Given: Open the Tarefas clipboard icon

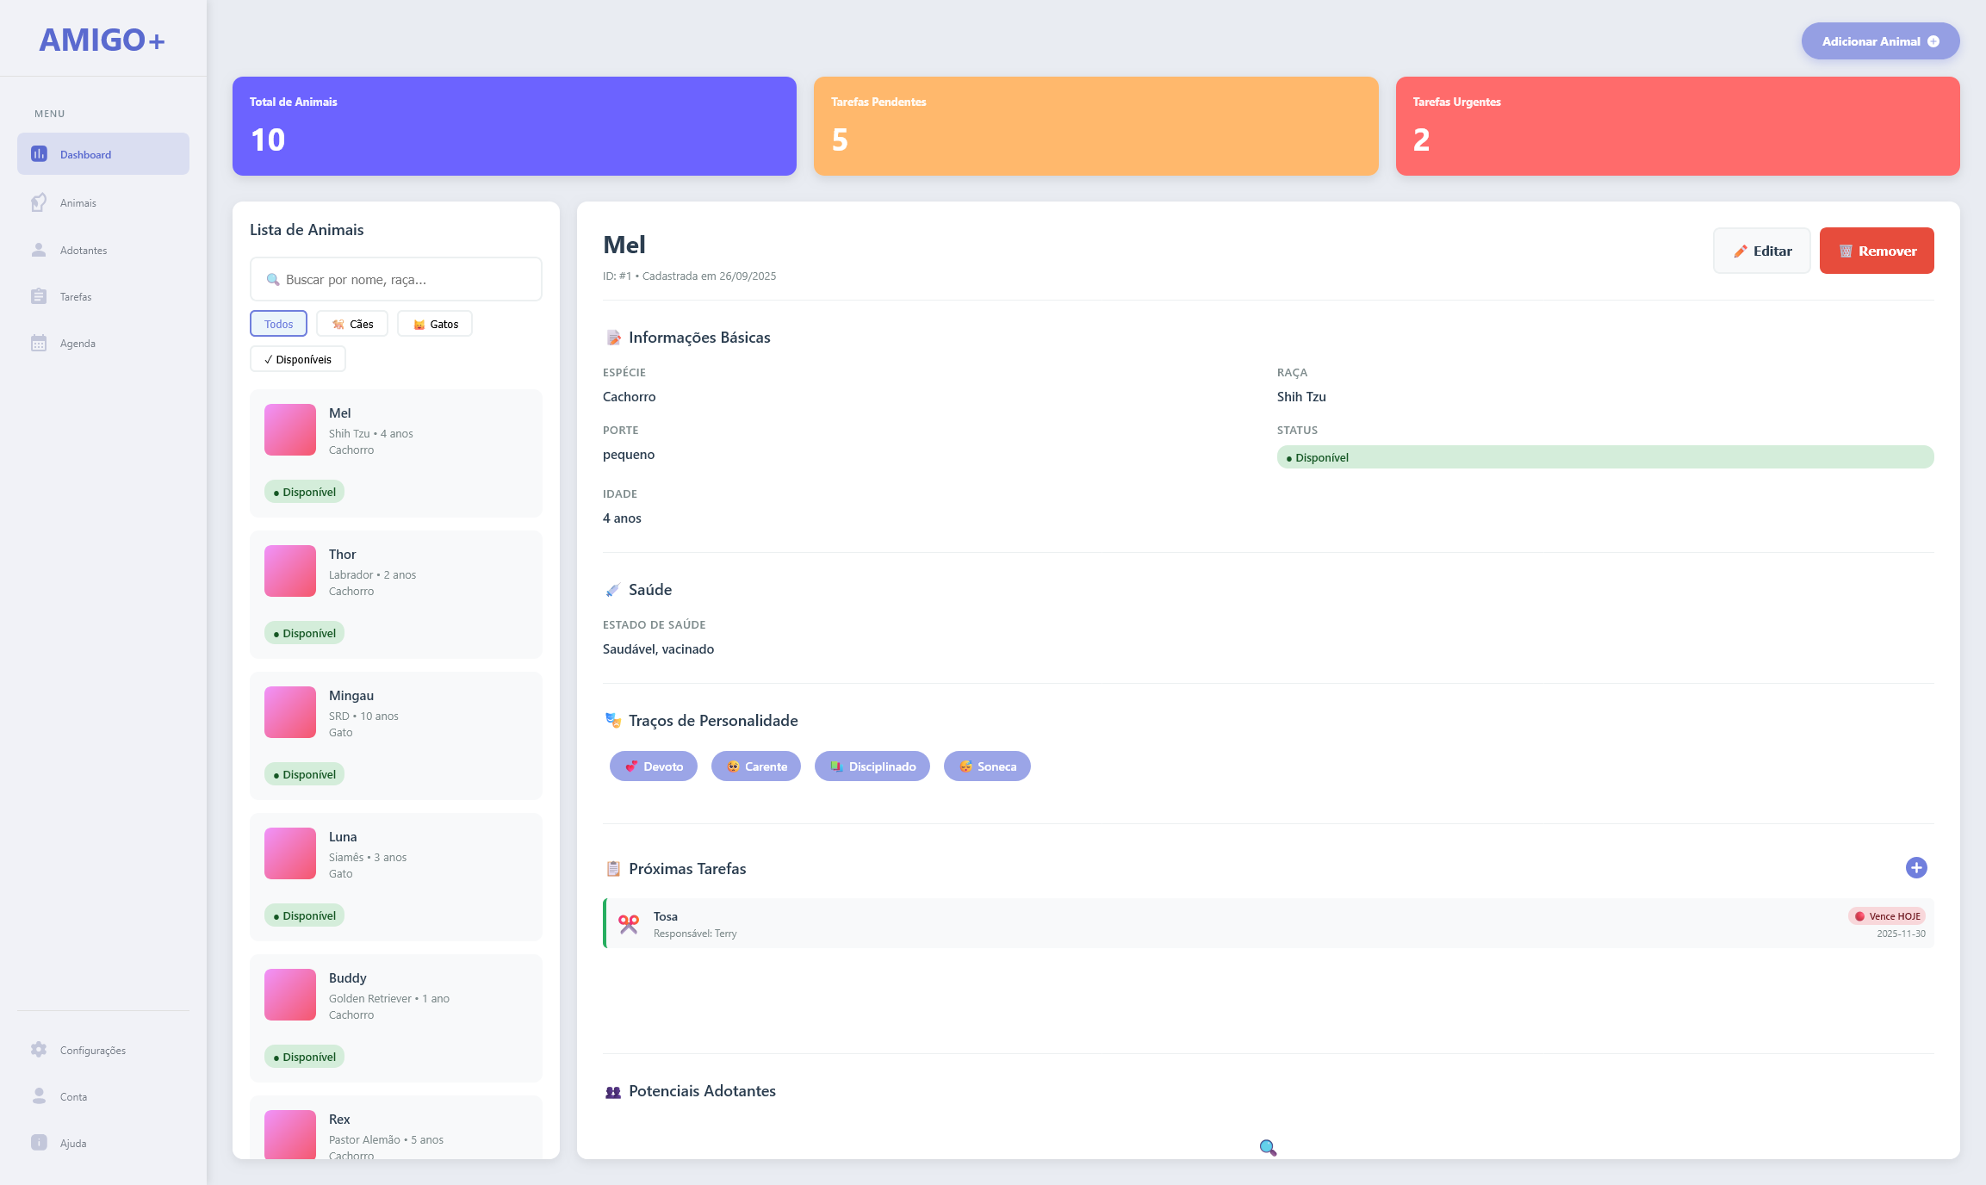Looking at the screenshot, I should (x=39, y=295).
